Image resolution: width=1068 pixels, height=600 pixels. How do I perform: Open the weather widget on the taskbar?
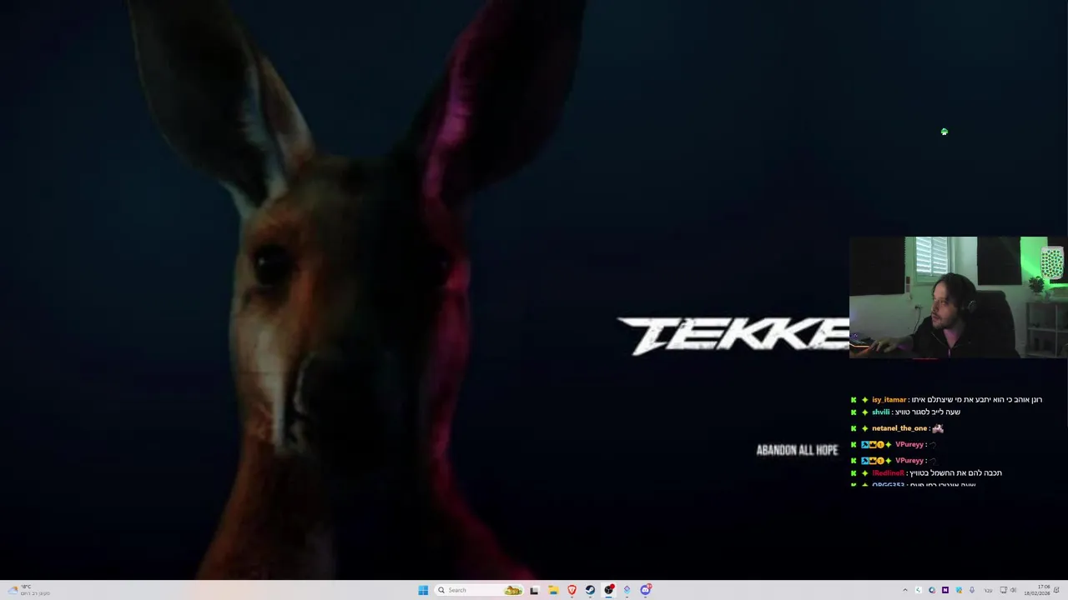(29, 590)
